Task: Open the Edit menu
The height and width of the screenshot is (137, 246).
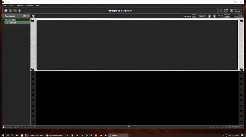Action: click(x=11, y=5)
